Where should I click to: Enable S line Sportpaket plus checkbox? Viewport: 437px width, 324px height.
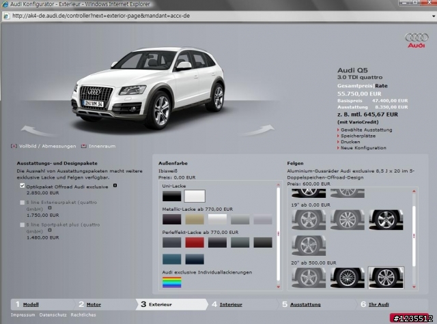23,224
